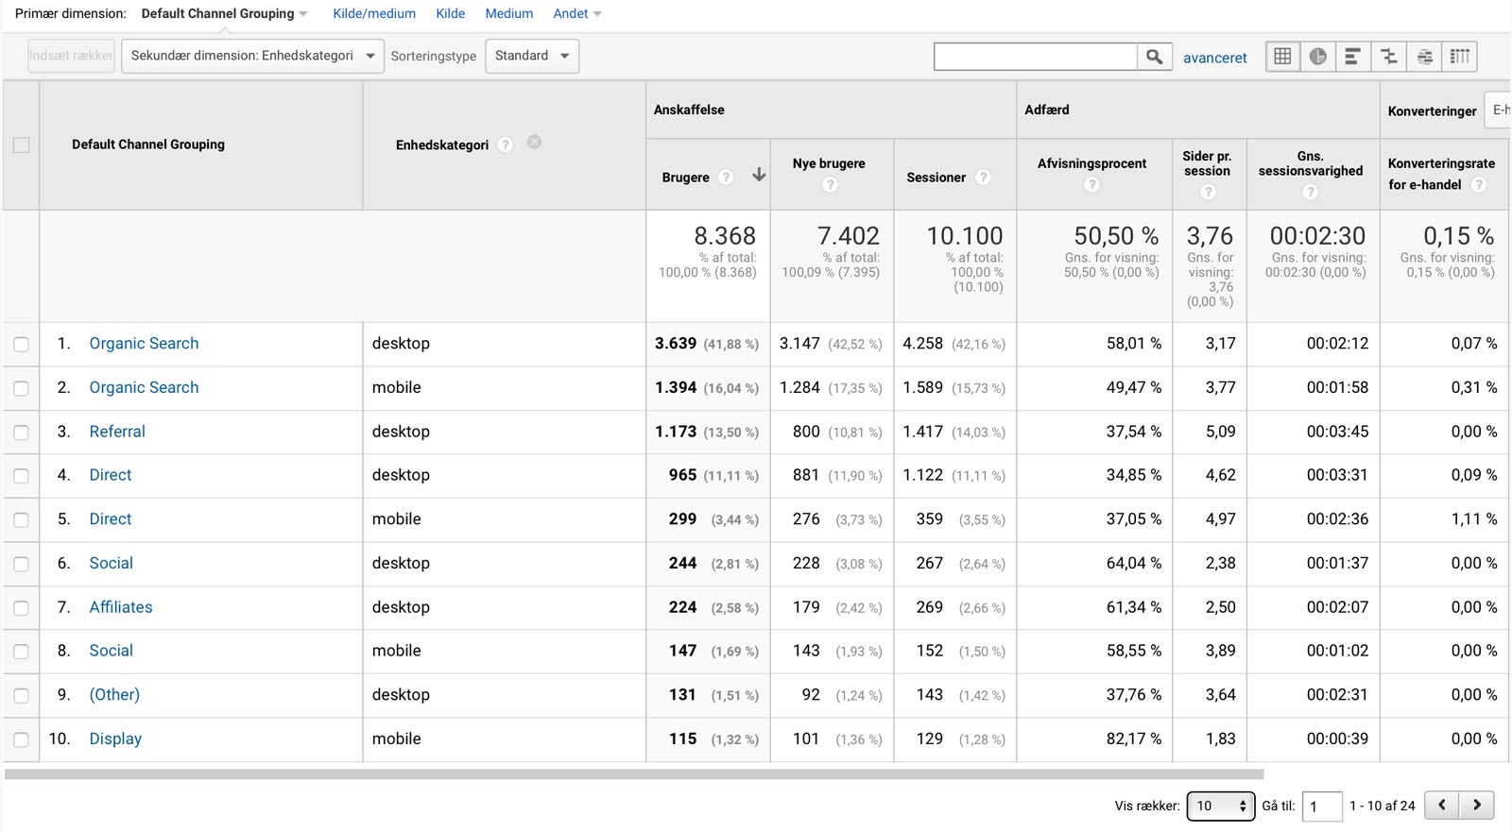The height and width of the screenshot is (832, 1512).
Task: Open Referral channel link
Action: (117, 432)
